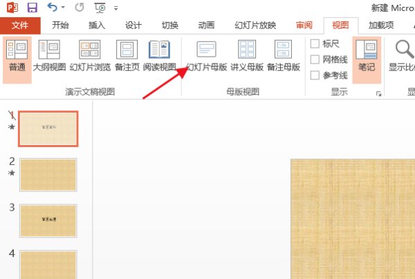Open the 文件 menu

click(20, 26)
